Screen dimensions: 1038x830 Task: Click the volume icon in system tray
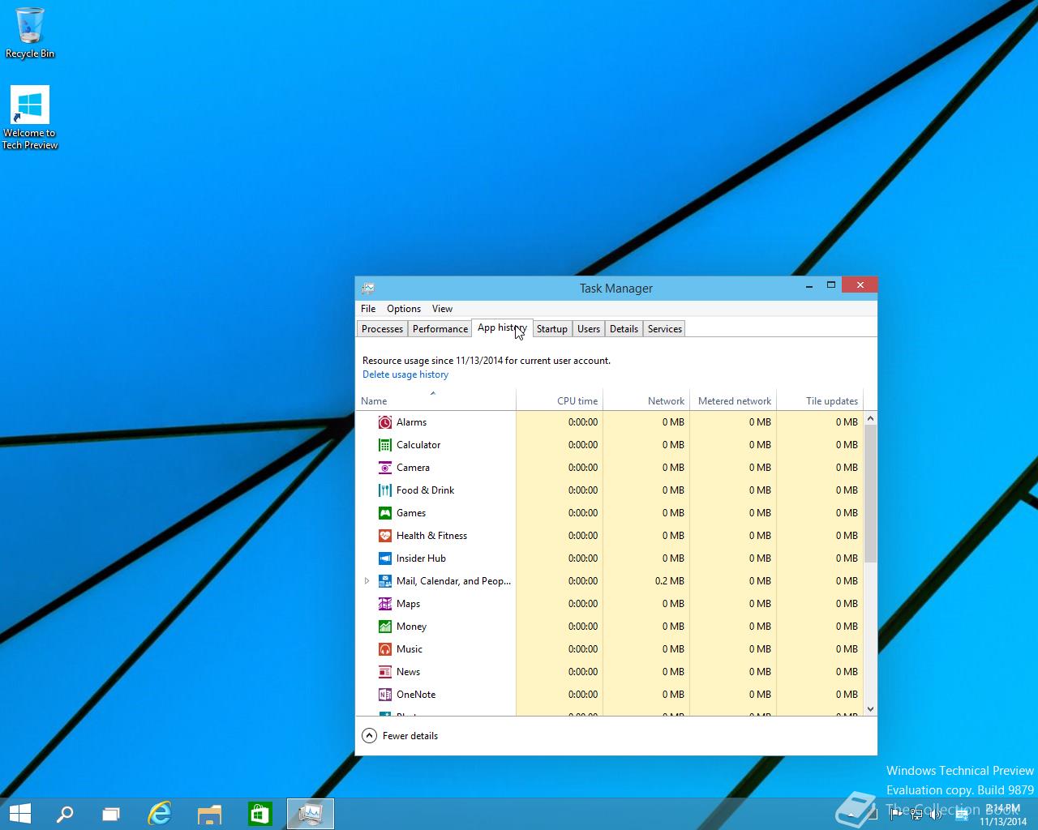(x=936, y=815)
